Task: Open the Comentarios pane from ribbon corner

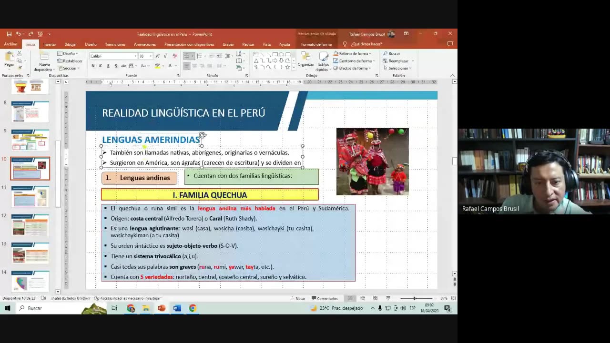Action: coord(450,44)
